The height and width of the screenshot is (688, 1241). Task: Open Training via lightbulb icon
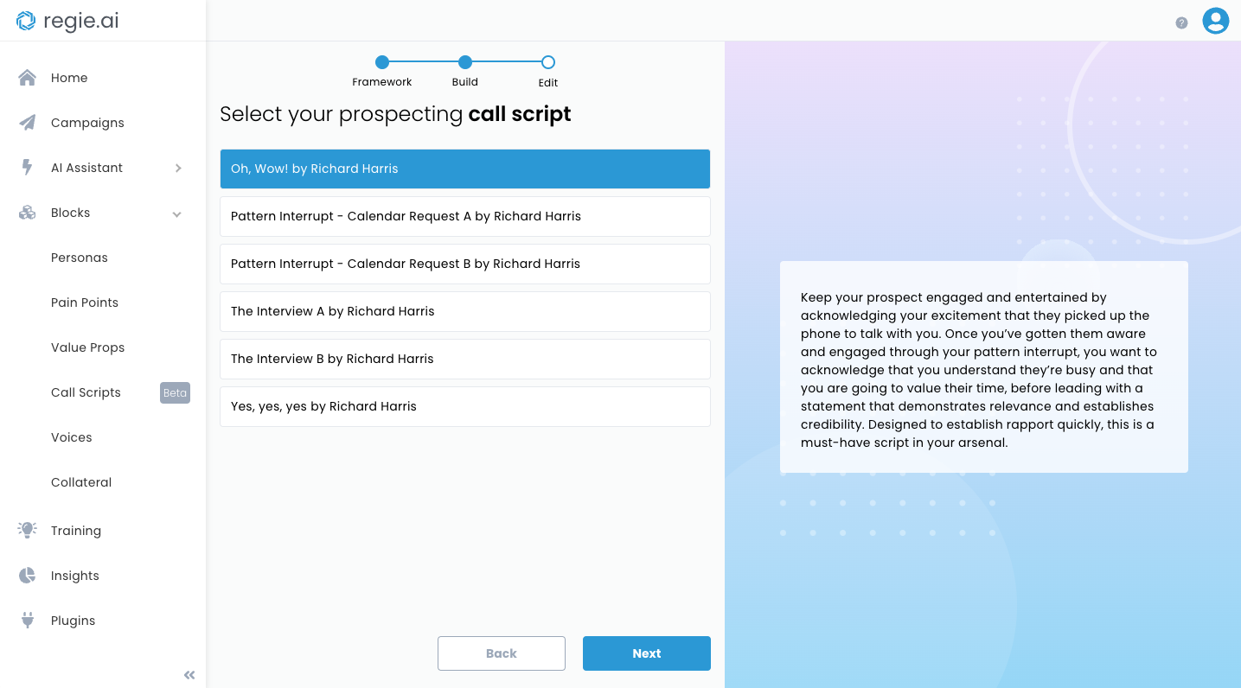[x=28, y=531]
